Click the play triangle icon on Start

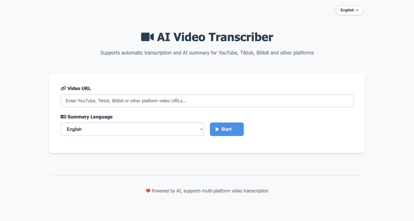[217, 129]
